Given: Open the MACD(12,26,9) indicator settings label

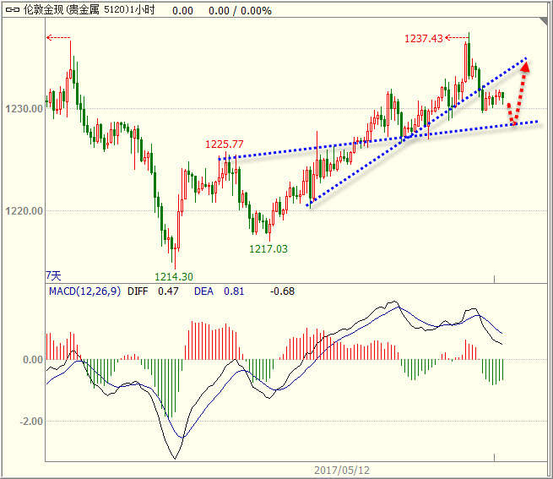Looking at the screenshot, I should [x=84, y=291].
